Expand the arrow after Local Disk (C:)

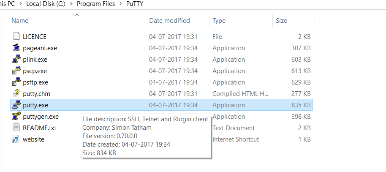pos(71,4)
